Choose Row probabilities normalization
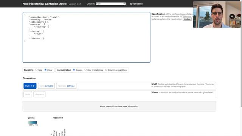The width and height of the screenshot is (242, 136). (85, 70)
